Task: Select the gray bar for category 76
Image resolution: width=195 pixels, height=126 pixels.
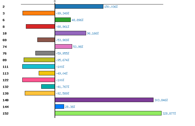Action: 45,53
